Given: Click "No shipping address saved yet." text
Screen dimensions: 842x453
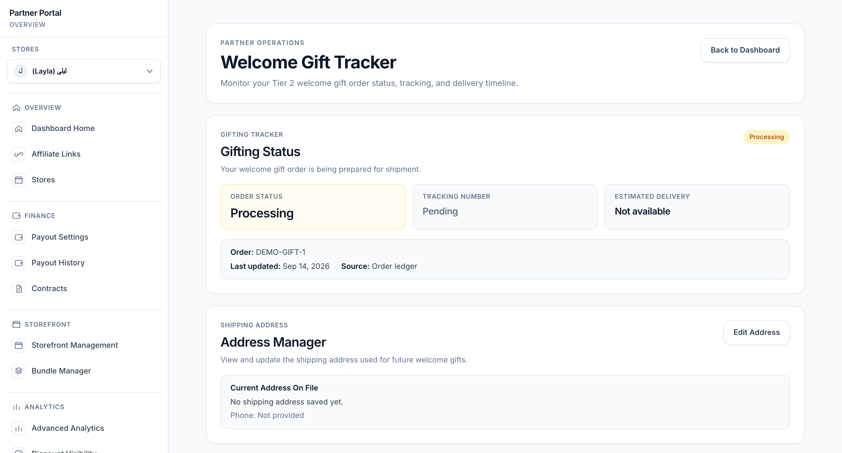Looking at the screenshot, I should click(287, 402).
